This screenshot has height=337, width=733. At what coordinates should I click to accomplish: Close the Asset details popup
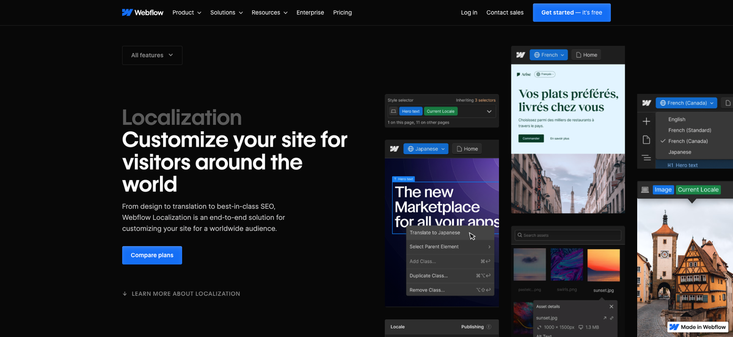click(x=611, y=306)
